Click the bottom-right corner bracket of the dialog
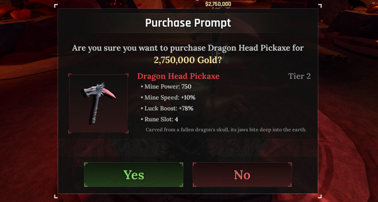Viewport: 378px width, 202px height. coord(320,196)
